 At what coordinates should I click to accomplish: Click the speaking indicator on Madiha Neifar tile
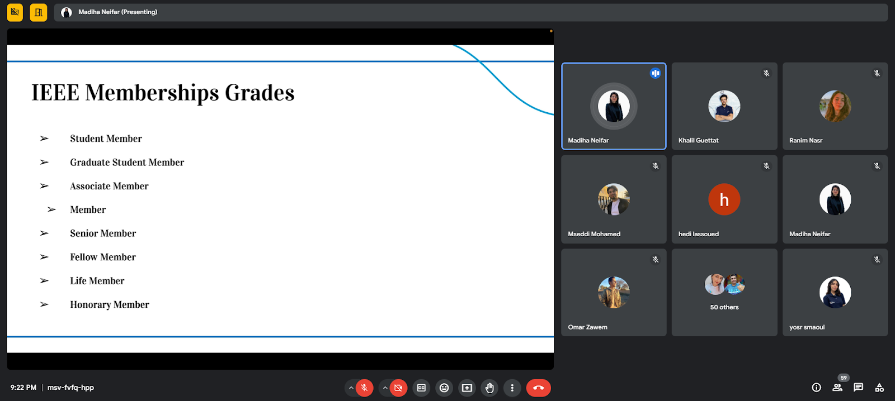tap(656, 73)
